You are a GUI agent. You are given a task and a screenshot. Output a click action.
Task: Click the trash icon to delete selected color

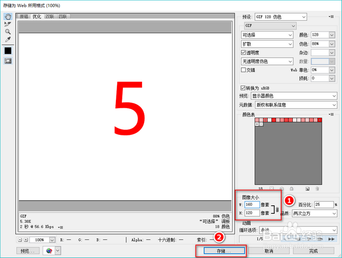click(x=317, y=189)
